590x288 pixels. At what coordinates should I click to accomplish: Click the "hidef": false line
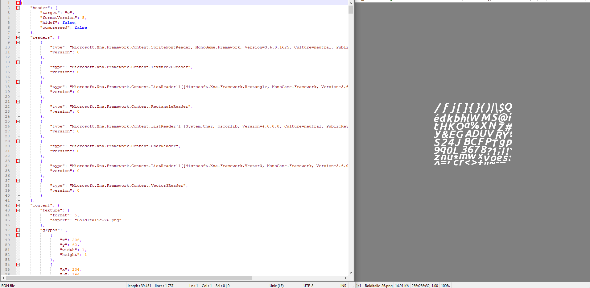tap(59, 23)
